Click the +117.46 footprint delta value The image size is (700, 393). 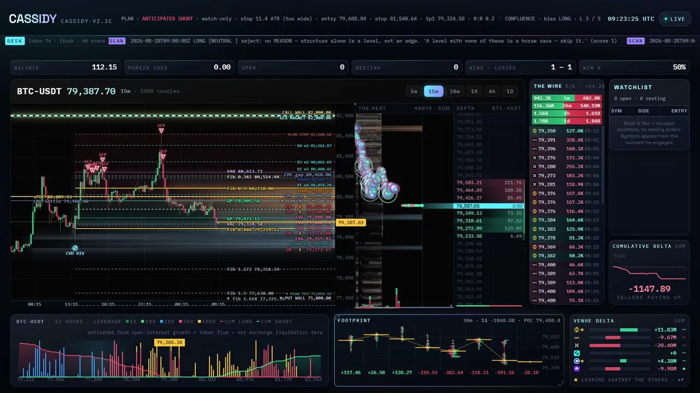pos(351,372)
